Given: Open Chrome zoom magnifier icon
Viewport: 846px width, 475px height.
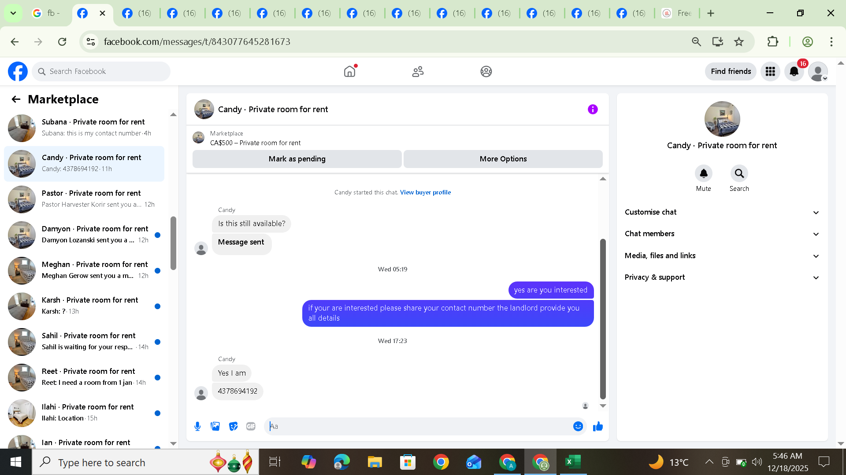Looking at the screenshot, I should pyautogui.click(x=697, y=42).
